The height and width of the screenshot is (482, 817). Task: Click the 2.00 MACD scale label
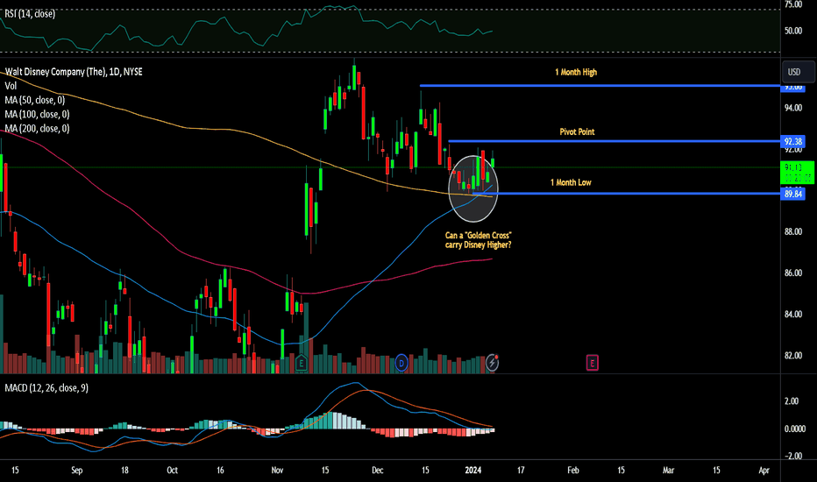point(792,400)
